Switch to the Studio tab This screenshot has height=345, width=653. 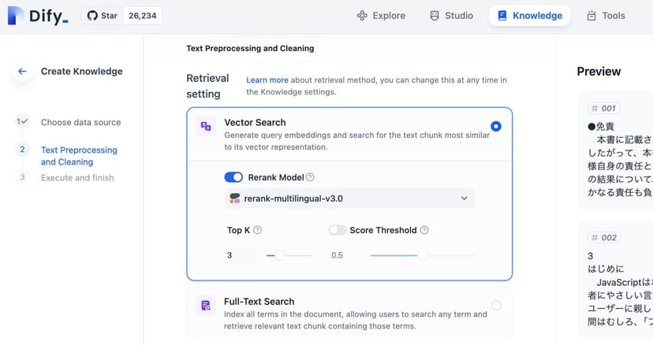click(451, 16)
